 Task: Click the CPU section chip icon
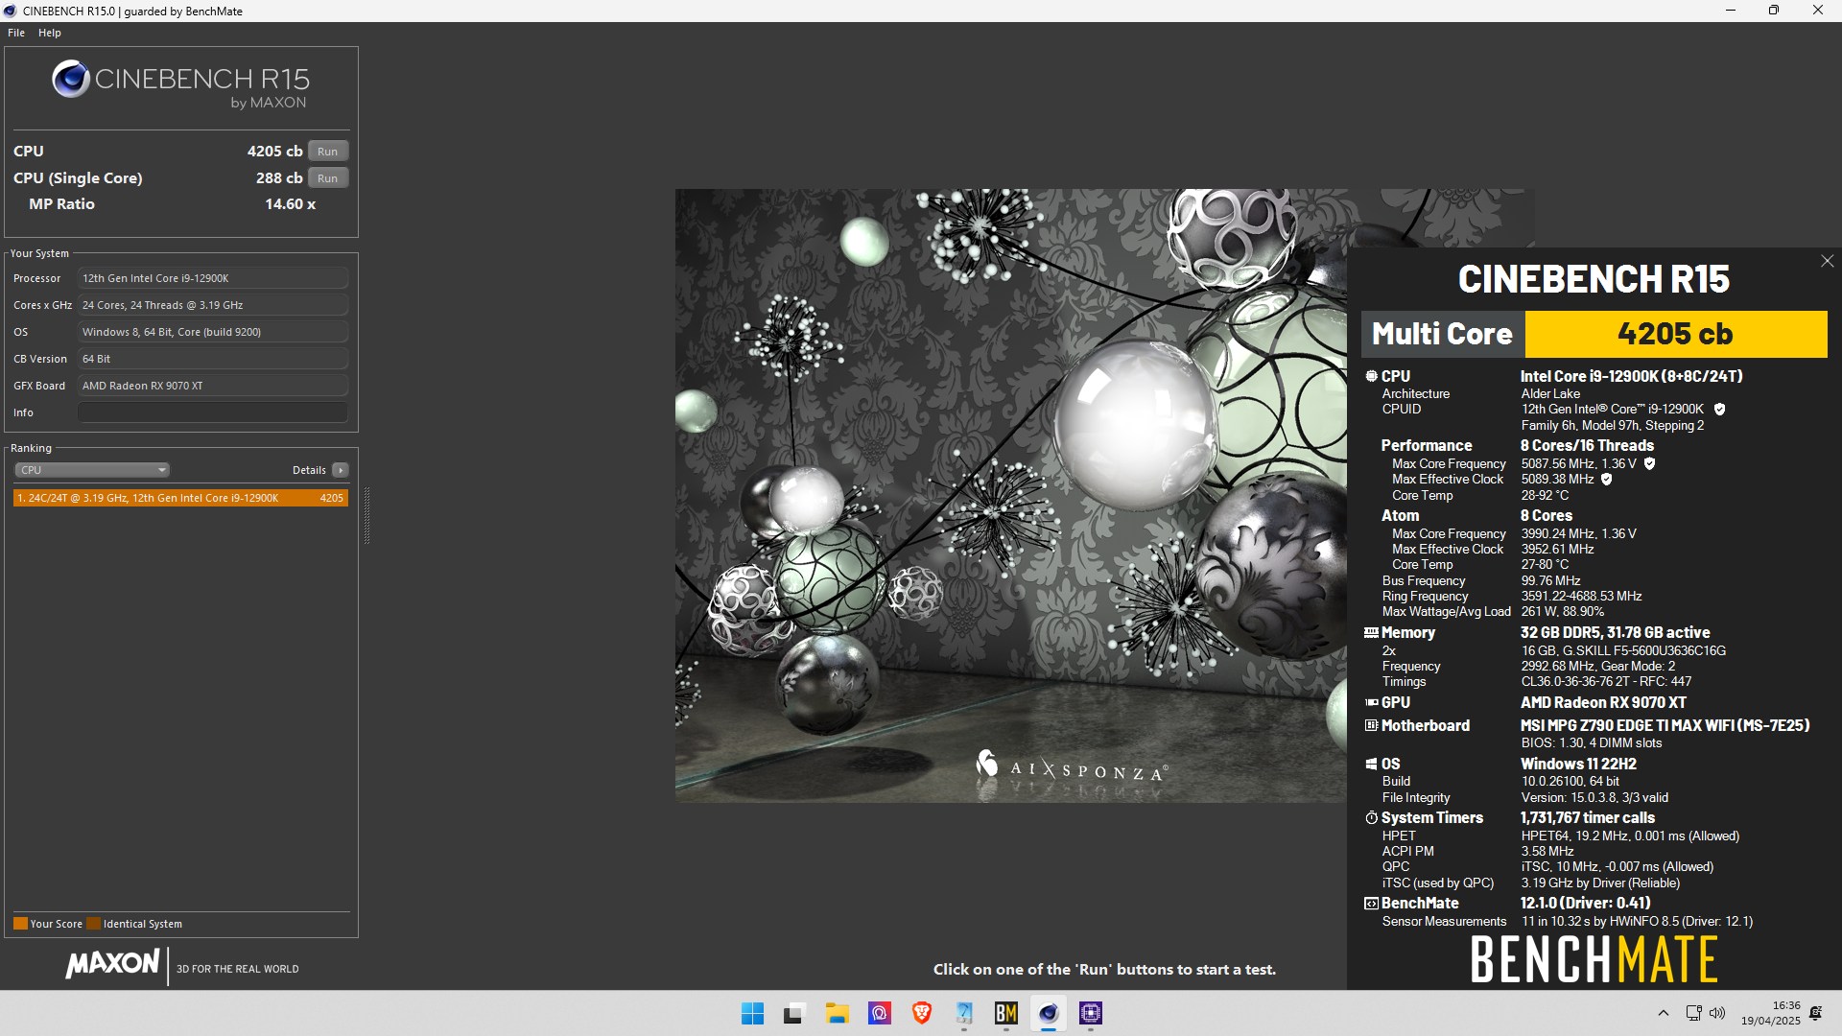click(x=1371, y=376)
